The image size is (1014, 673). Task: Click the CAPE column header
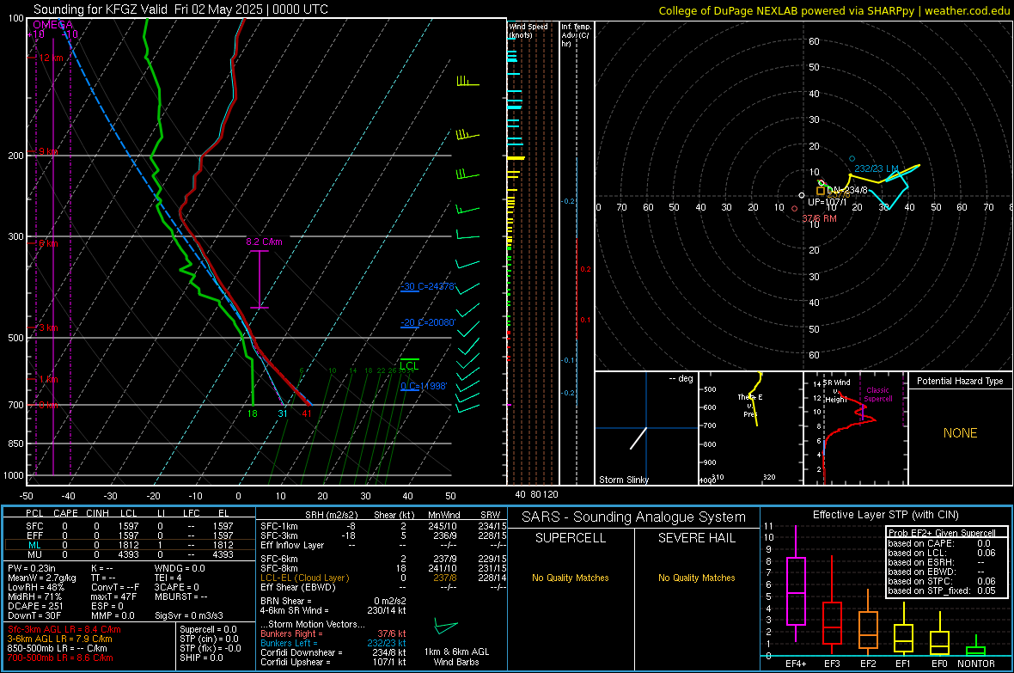[x=65, y=513]
